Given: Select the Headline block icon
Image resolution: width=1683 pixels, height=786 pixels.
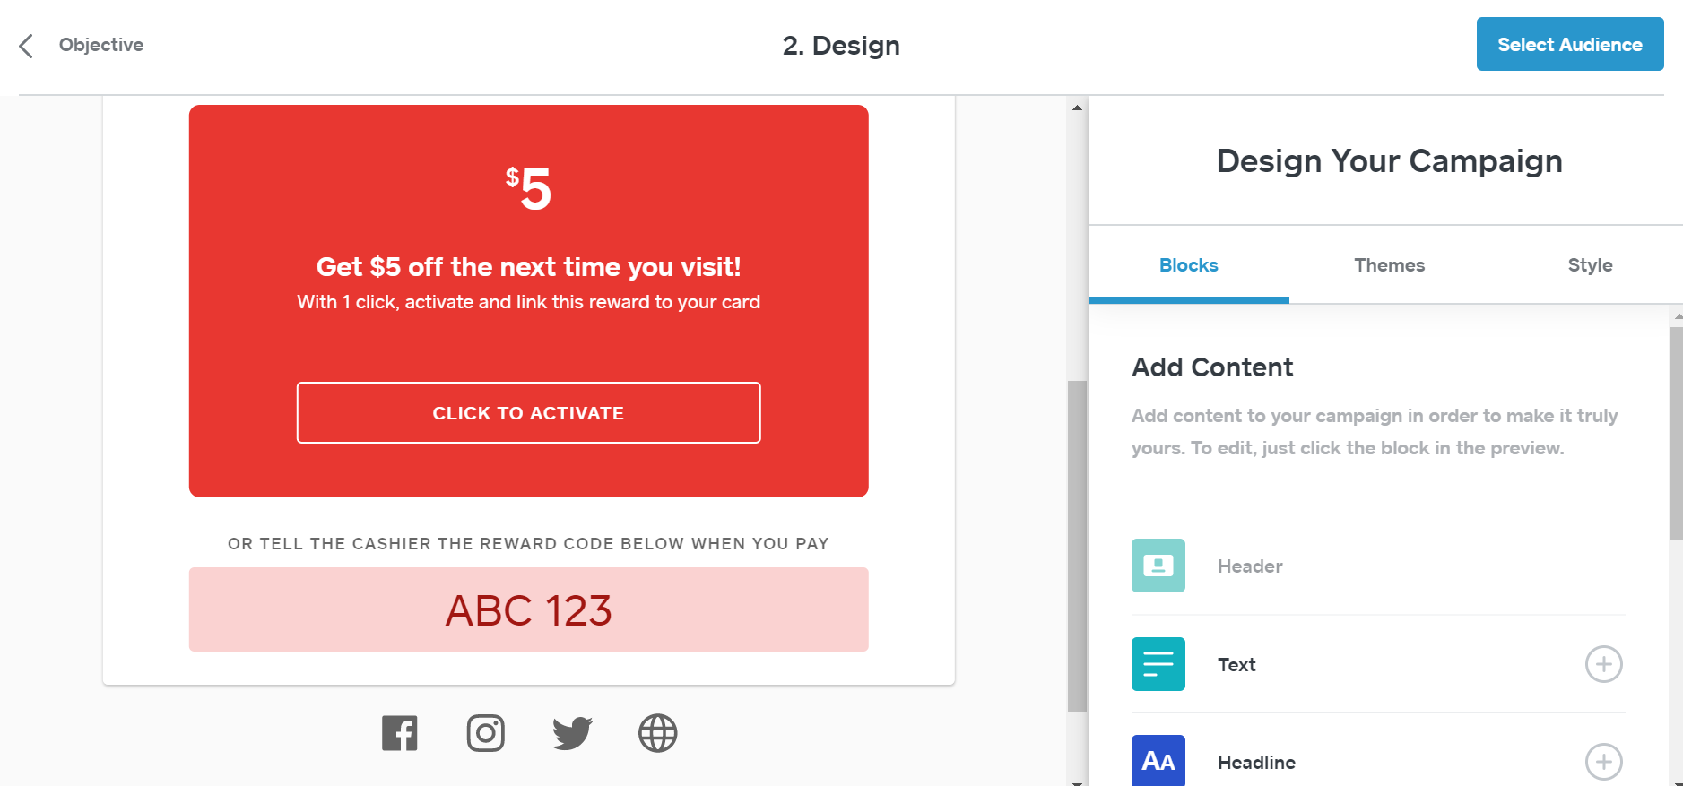Looking at the screenshot, I should (x=1158, y=761).
